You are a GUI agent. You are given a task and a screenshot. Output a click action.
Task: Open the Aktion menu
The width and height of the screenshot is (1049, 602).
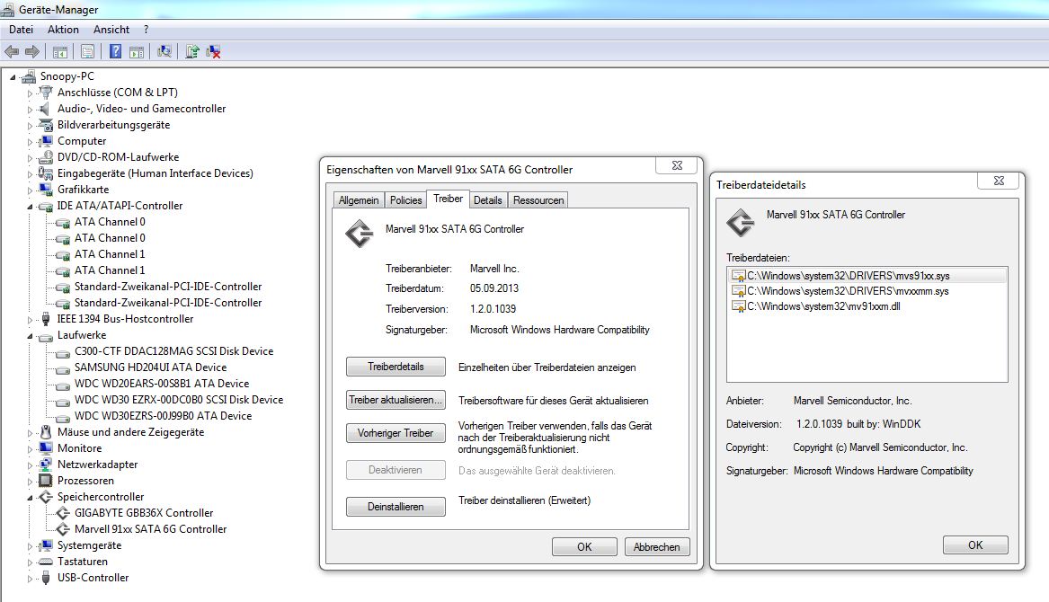(63, 30)
